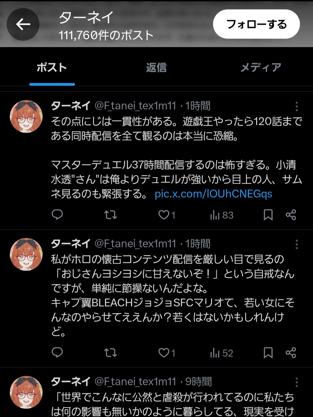Image resolution: width=313 pixels, height=417 pixels.
Task: Reply to the 遊戯王 post
Action: click(x=57, y=215)
